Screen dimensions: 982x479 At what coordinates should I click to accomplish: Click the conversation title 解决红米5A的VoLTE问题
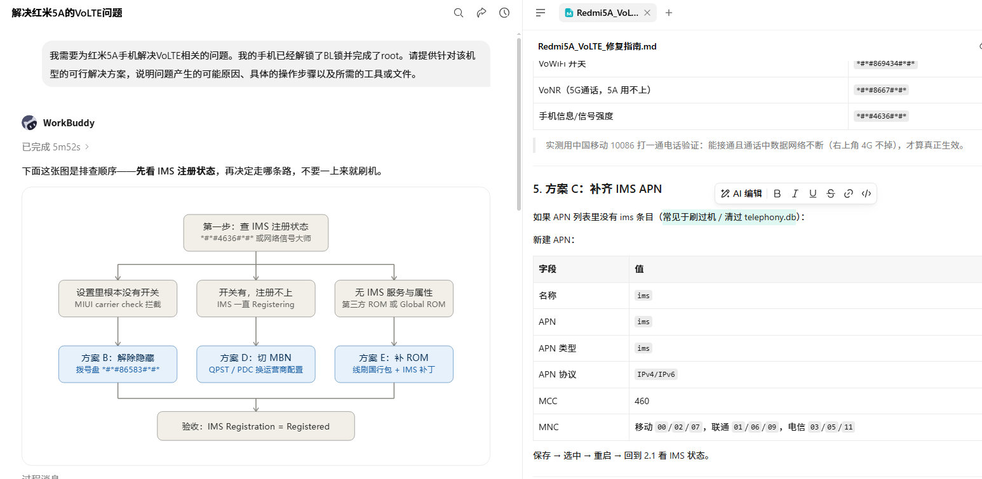tap(67, 13)
